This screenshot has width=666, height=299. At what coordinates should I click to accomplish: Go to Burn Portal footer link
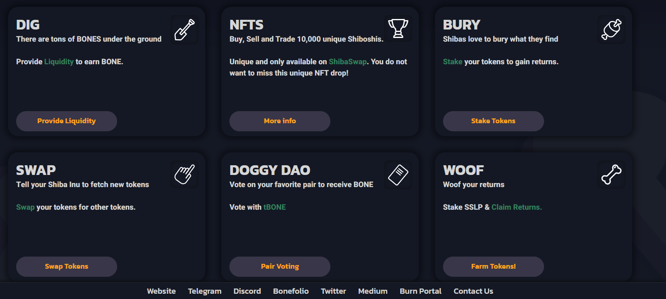pyautogui.click(x=420, y=291)
